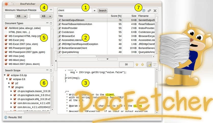
Task: Click the info icon in status bar
Action: point(6,117)
